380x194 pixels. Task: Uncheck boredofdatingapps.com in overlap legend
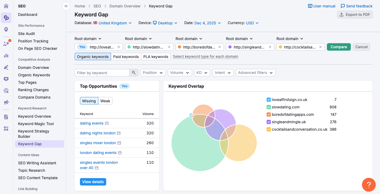coord(268,114)
